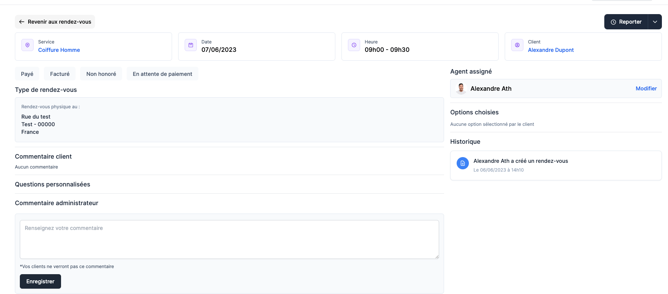Toggle En attente de paiement status
This screenshot has width=668, height=294.
163,74
